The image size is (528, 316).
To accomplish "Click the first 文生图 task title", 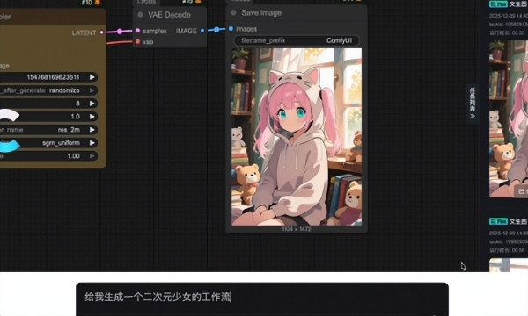I will (518, 4).
